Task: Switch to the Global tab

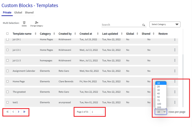Action: click(18, 12)
